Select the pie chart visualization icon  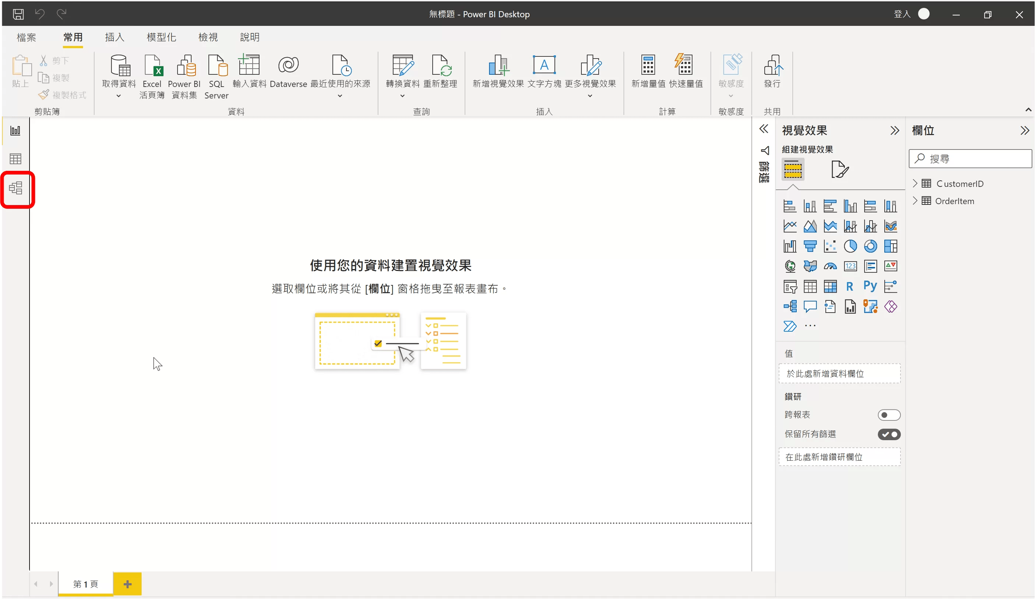850,246
